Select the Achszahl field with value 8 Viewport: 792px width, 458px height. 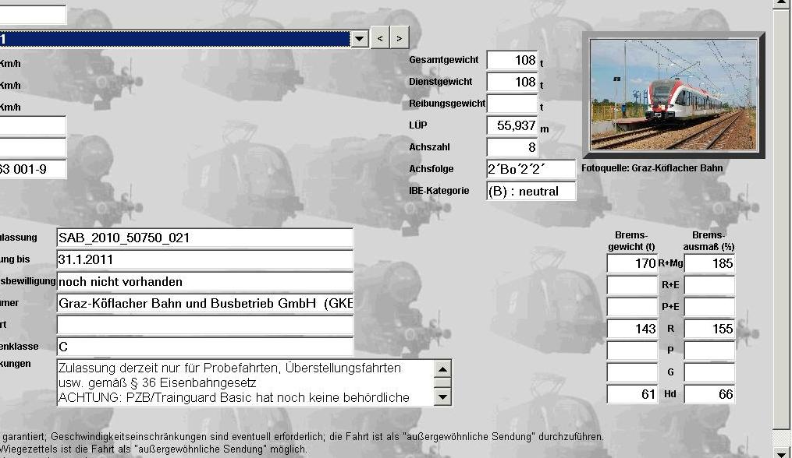(512, 147)
